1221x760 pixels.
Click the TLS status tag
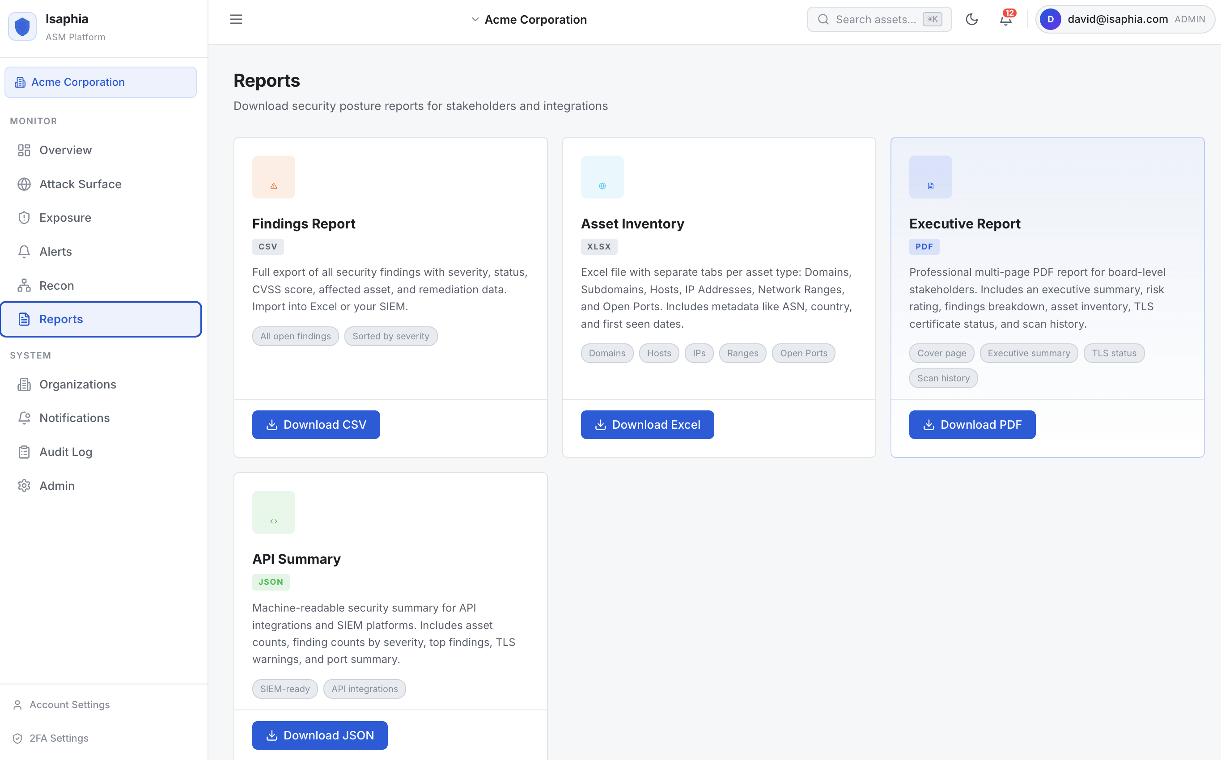1114,353
